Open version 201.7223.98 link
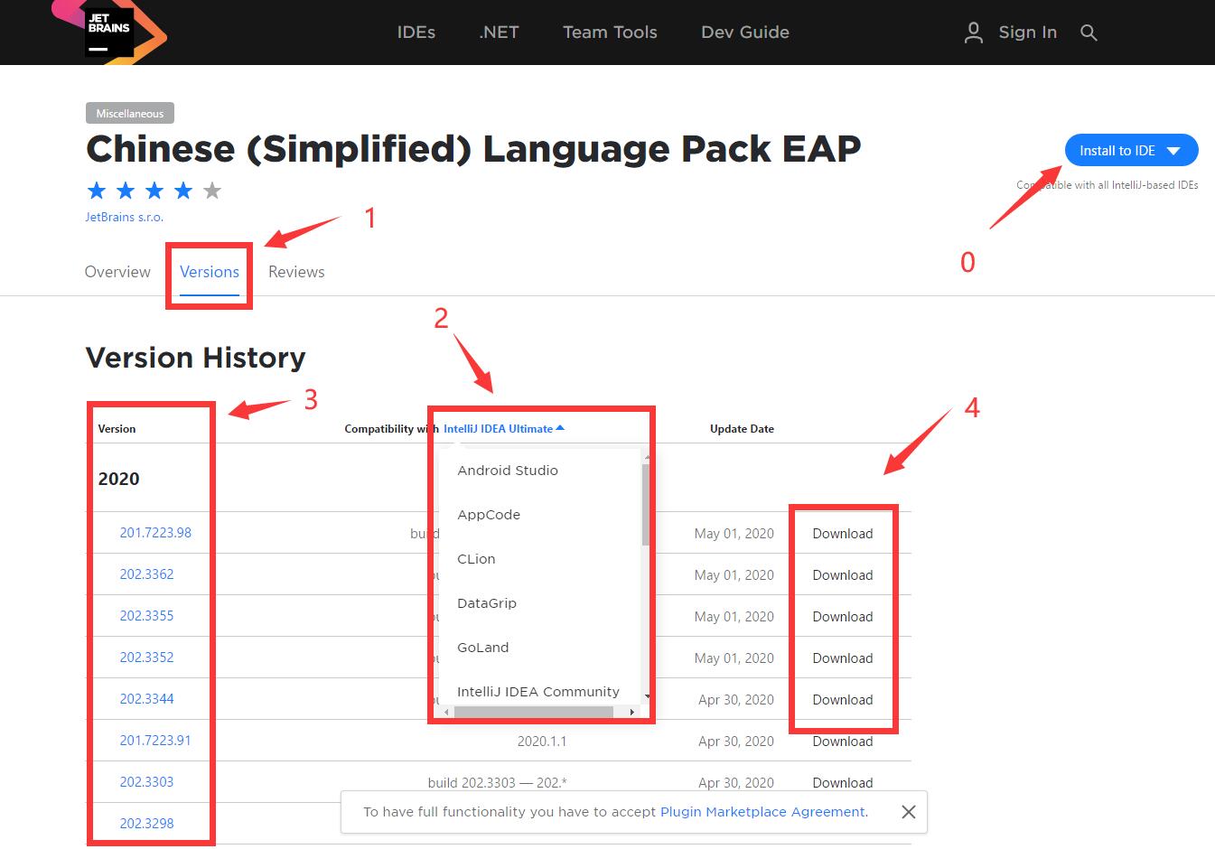This screenshot has width=1215, height=849. pos(155,533)
